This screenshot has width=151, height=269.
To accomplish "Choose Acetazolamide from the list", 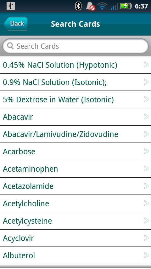I will [75, 186].
